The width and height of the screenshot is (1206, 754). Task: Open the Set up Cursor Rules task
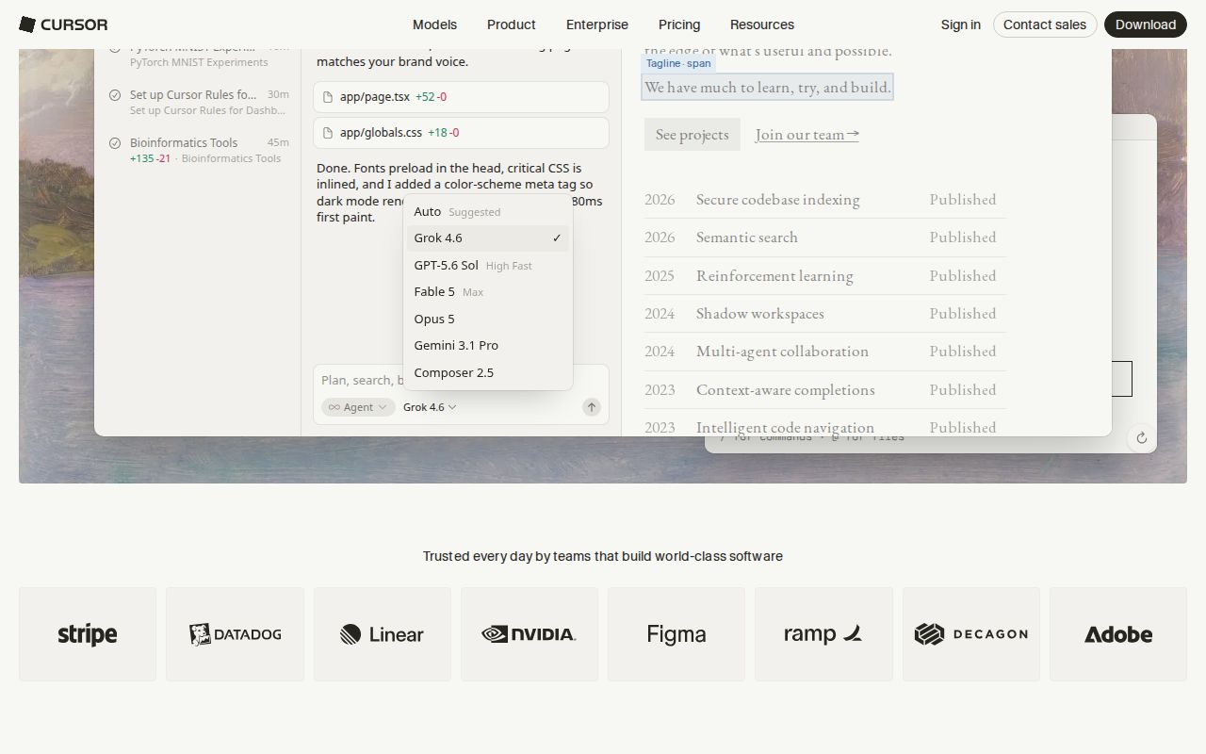pos(199,102)
